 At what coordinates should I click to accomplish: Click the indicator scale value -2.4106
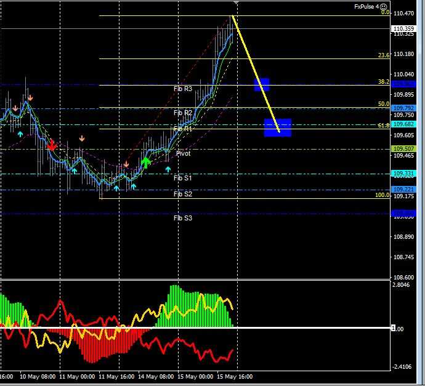click(402, 367)
